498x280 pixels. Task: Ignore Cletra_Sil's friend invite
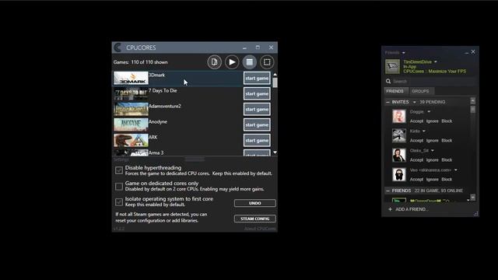(433, 160)
